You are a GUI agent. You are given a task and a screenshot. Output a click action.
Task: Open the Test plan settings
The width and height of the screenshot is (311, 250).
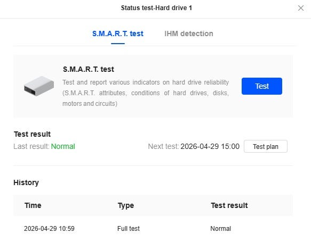pyautogui.click(x=266, y=146)
